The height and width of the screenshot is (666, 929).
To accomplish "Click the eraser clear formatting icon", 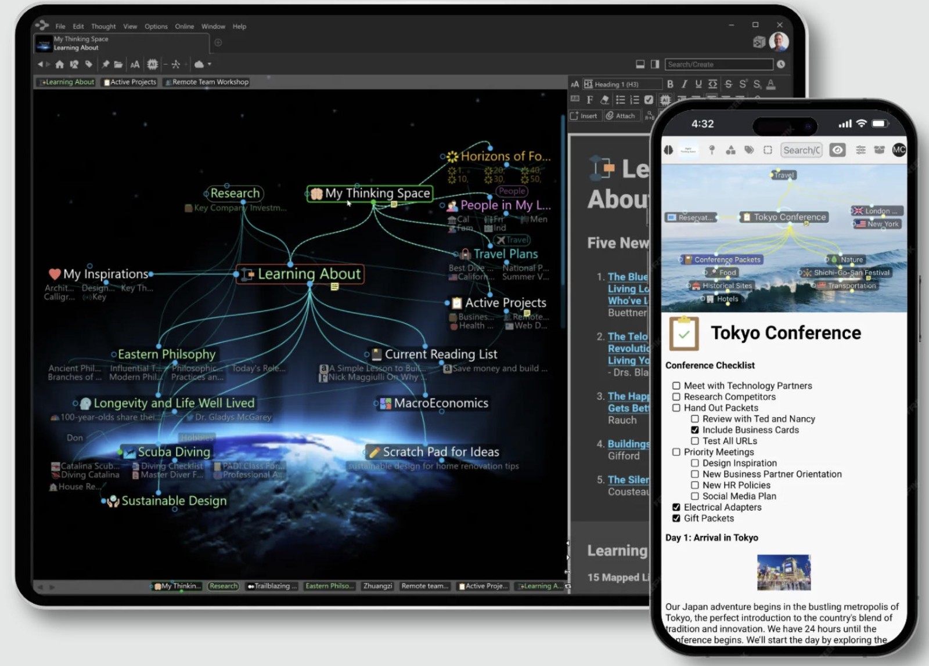I will (x=605, y=100).
